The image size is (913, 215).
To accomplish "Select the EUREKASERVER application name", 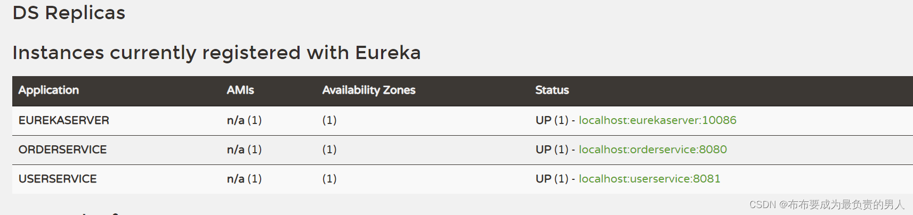I will pos(64,120).
